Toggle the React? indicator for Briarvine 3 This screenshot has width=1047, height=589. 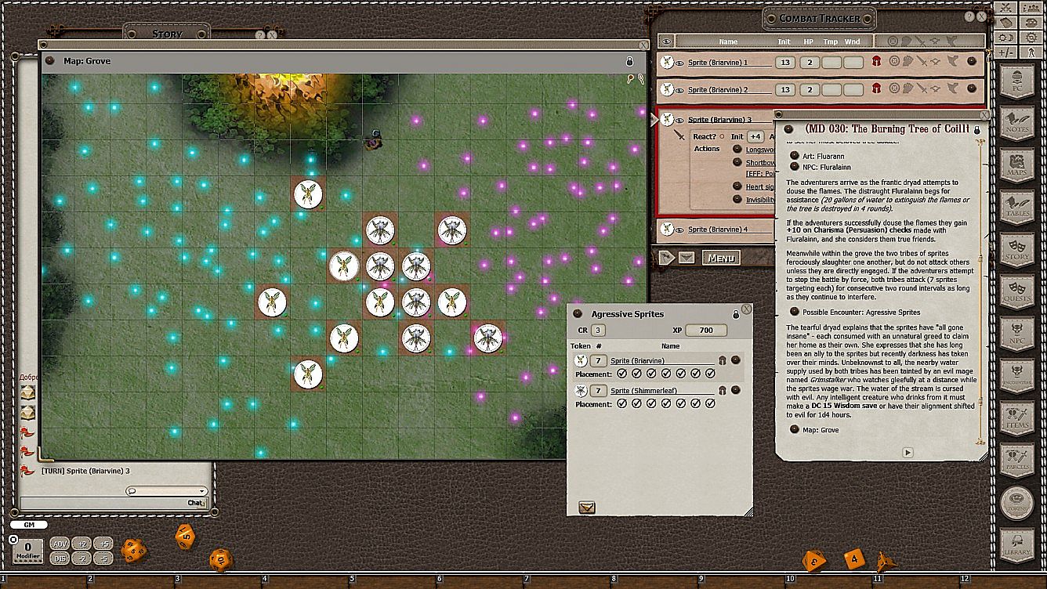click(722, 136)
